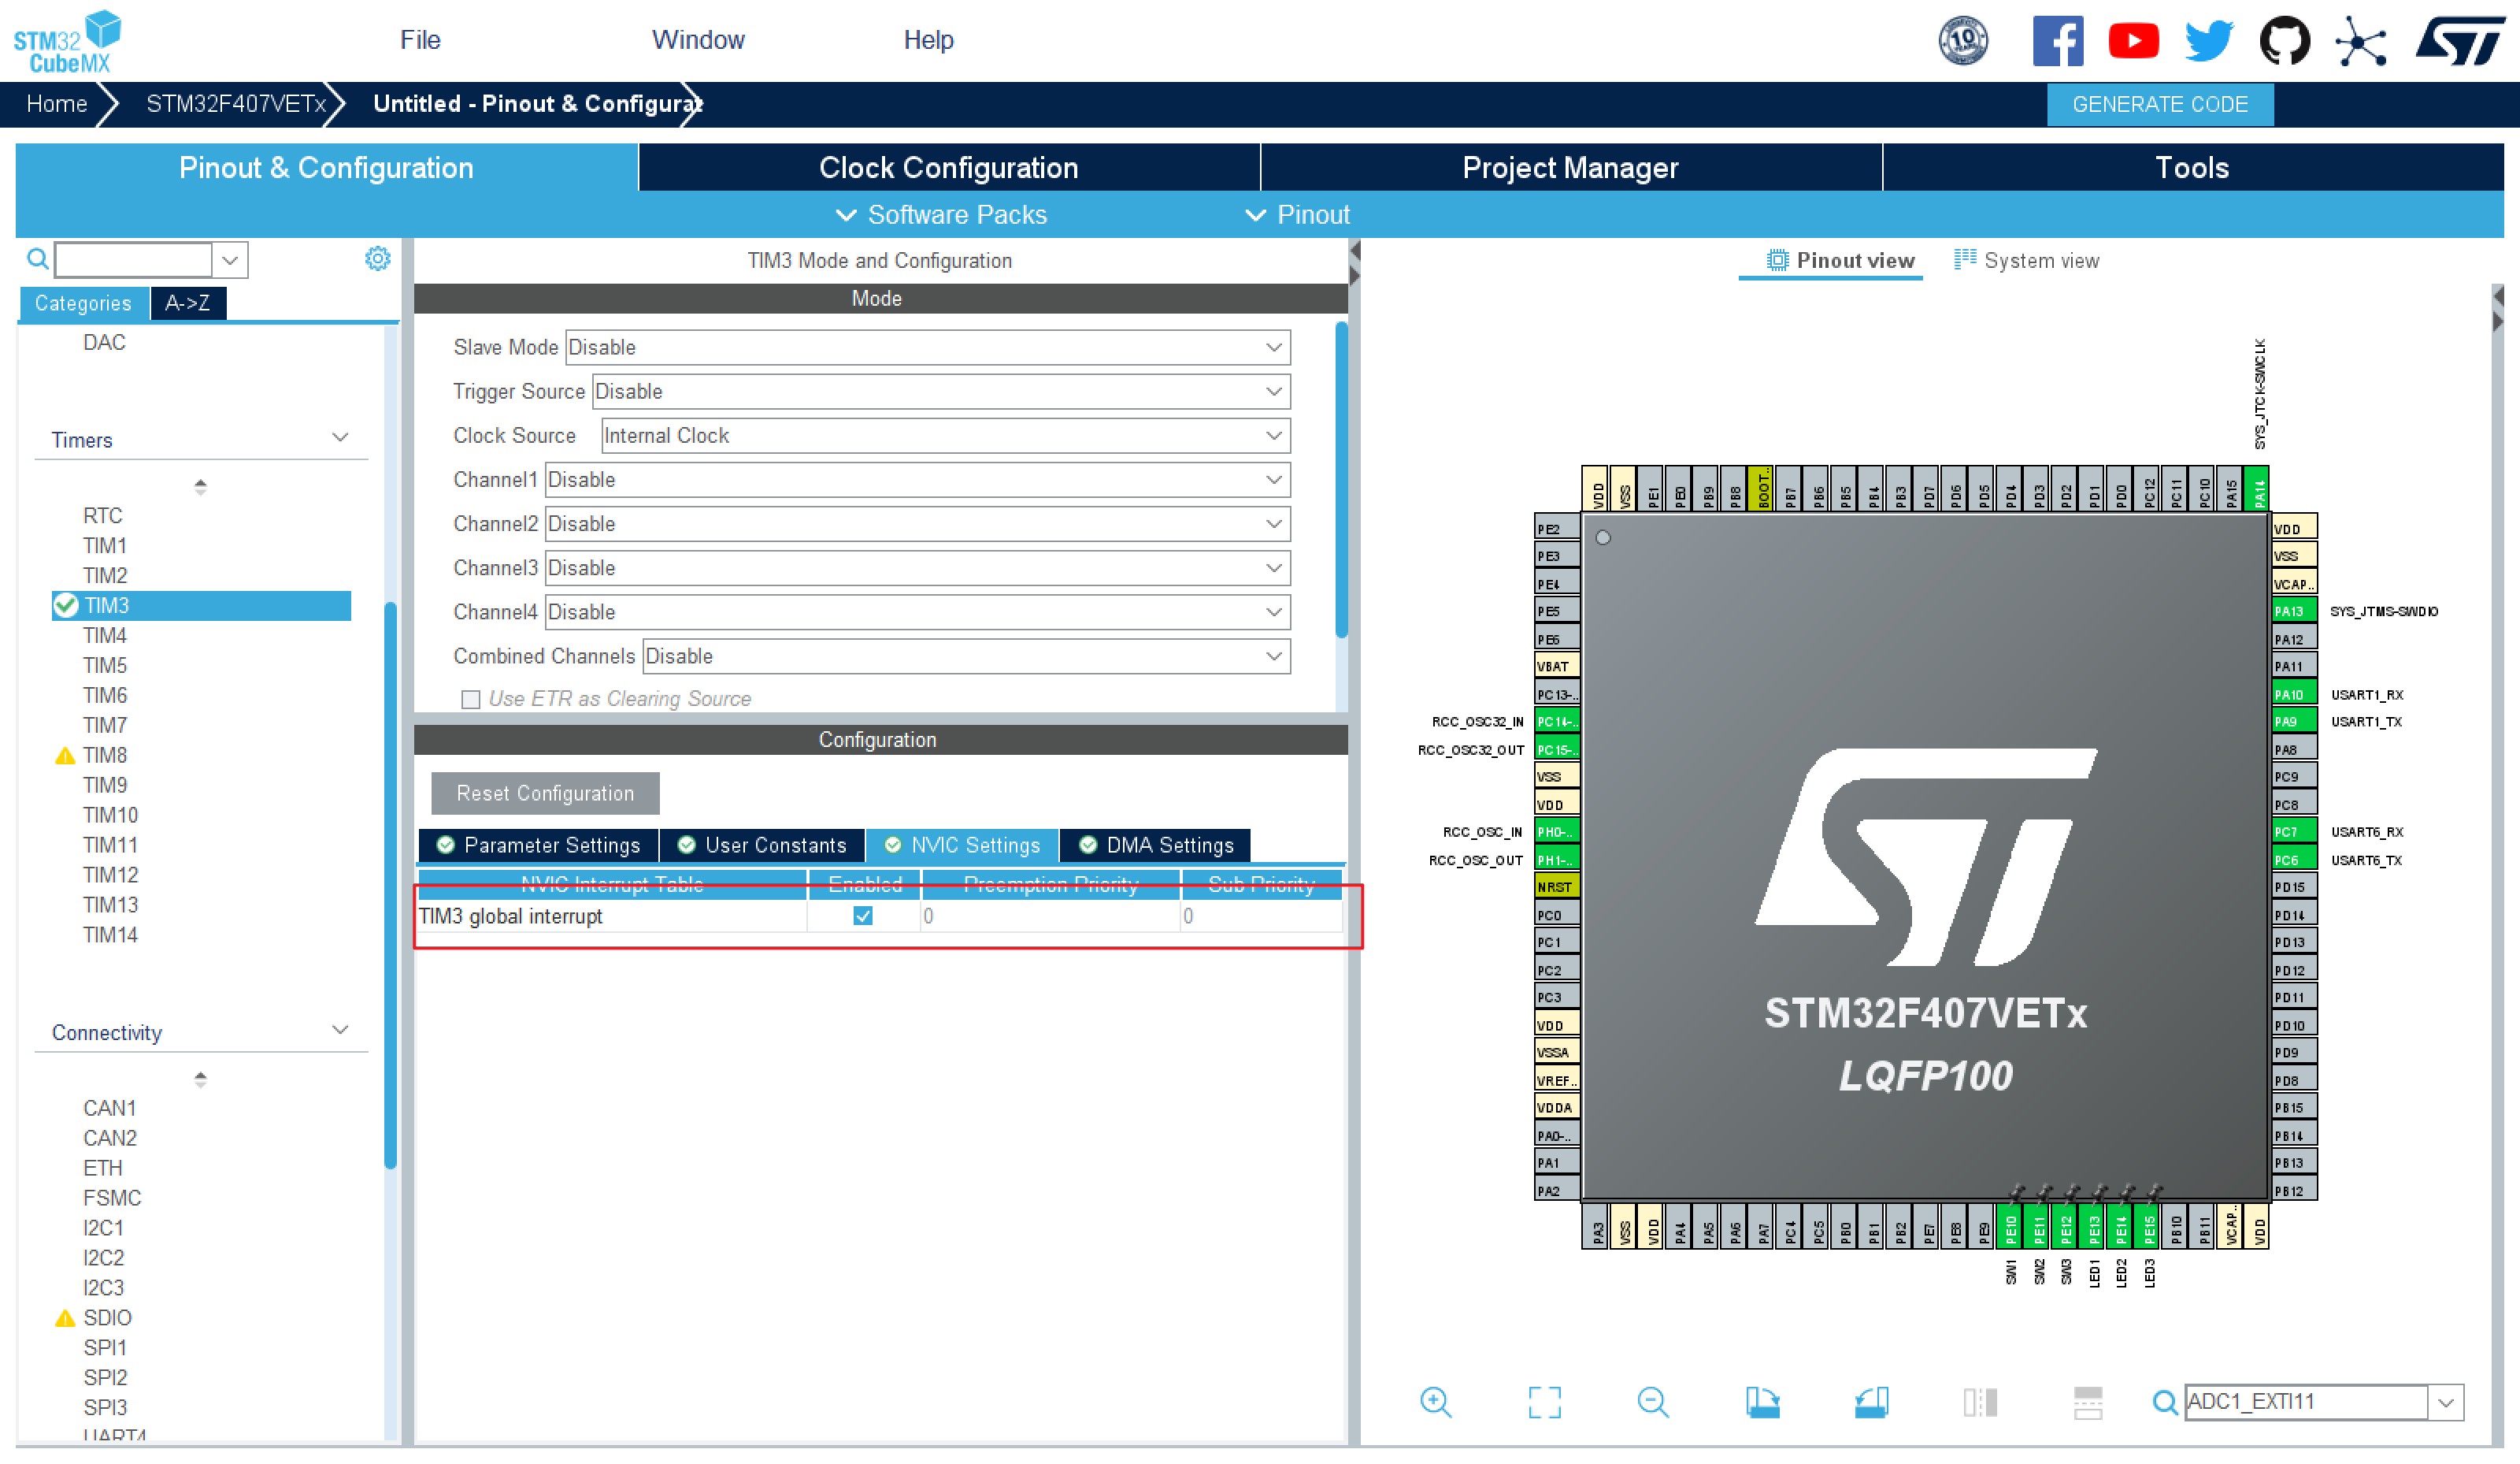
Task: Uncheck TIM3 global interrupt Enabled checkbox
Action: 863,916
